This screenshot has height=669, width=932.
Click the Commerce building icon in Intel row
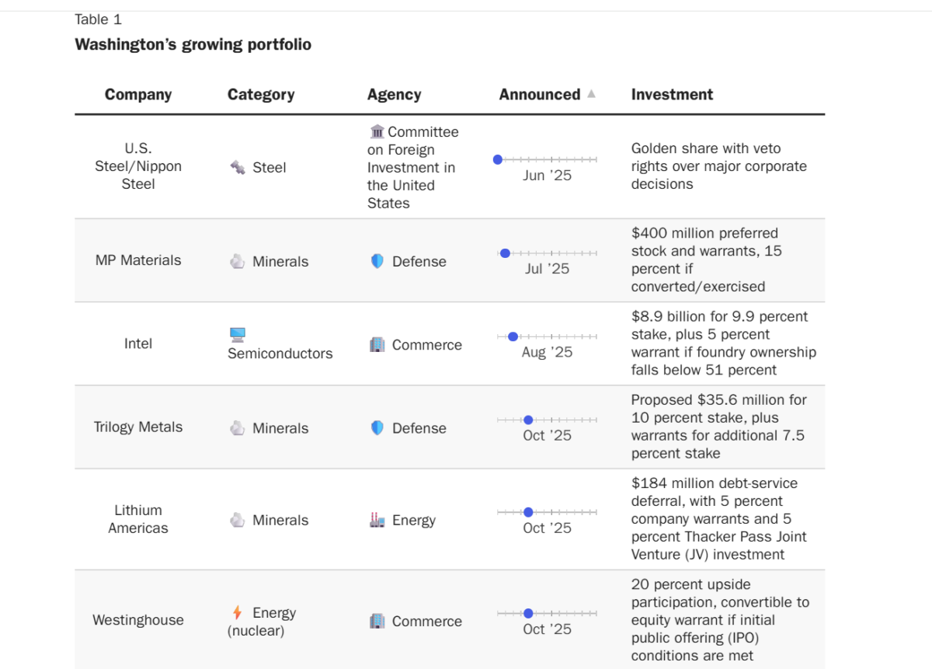click(x=377, y=344)
